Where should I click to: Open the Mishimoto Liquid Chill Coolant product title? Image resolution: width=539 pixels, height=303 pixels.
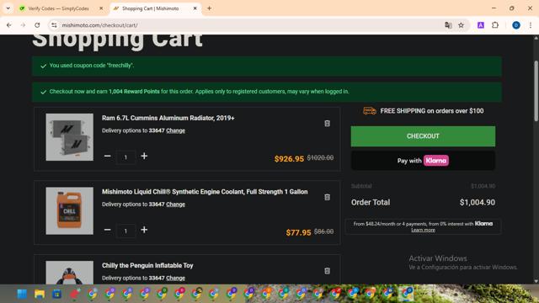(x=205, y=192)
